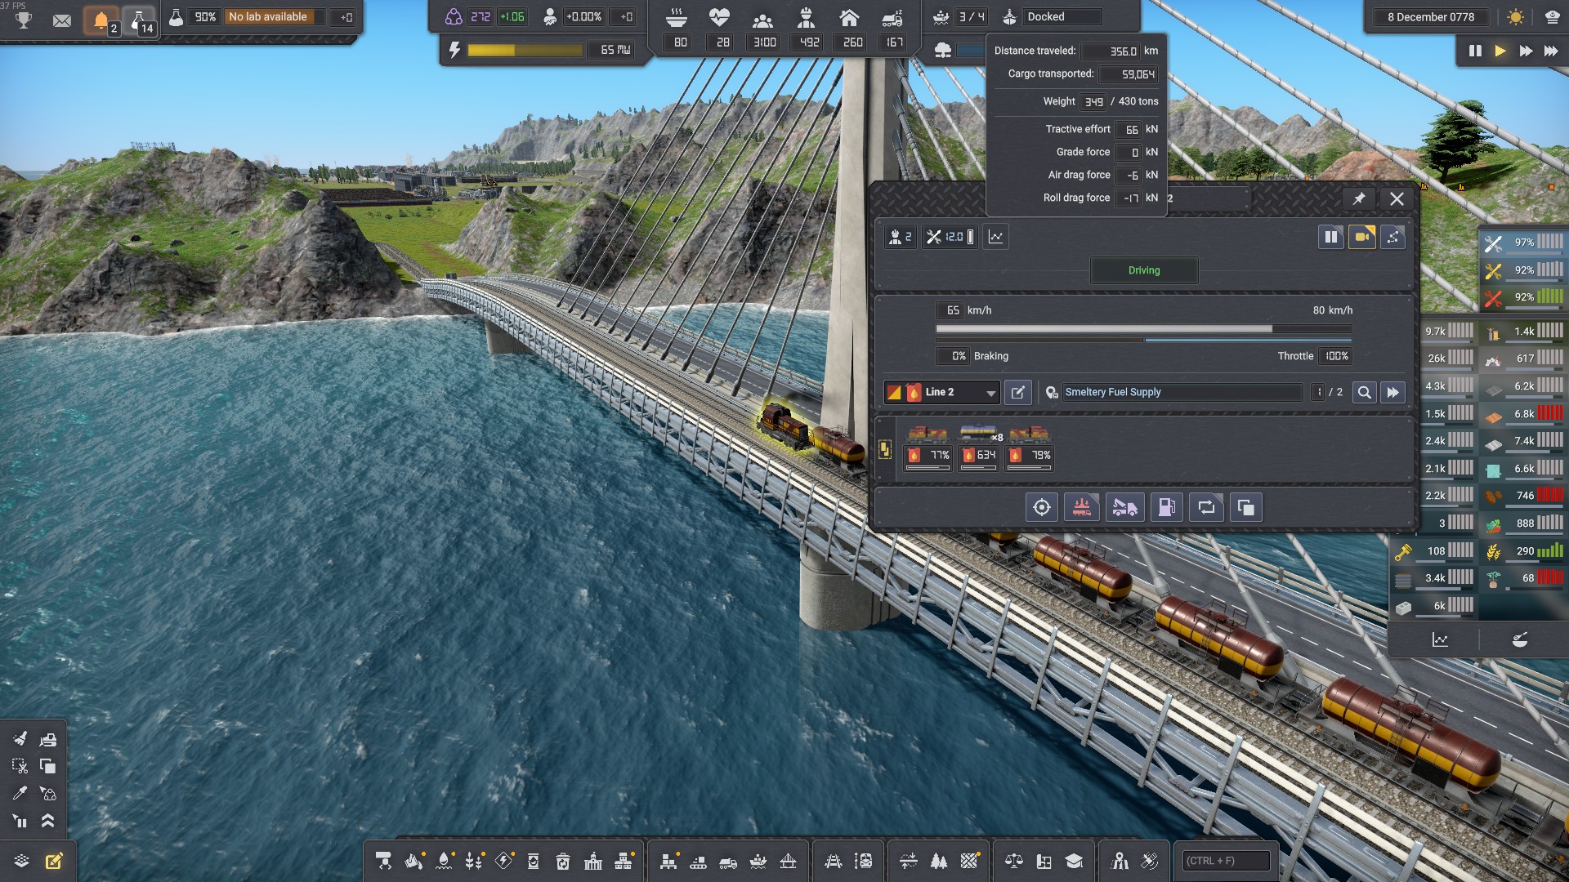This screenshot has width=1569, height=882.
Task: Expand the weather cloud indicator
Action: 942,51
